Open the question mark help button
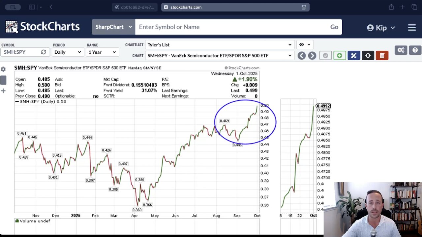 (415, 50)
